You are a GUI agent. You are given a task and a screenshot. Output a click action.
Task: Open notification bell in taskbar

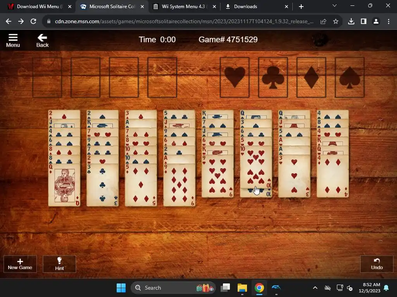[387, 288]
